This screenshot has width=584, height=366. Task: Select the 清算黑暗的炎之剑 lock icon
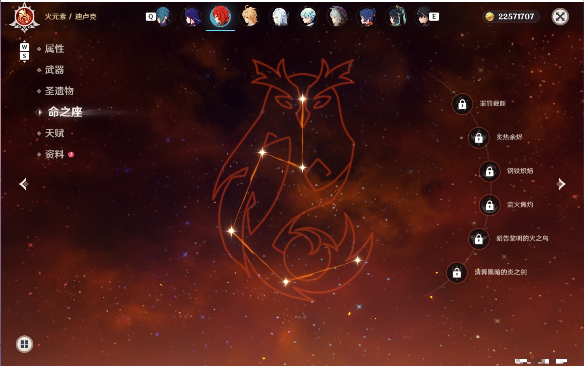coord(457,273)
